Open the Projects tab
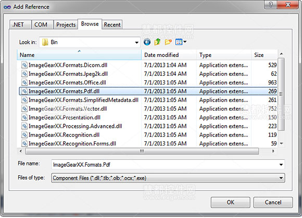Image resolution: width=302 pixels, height=218 pixels. click(66, 25)
